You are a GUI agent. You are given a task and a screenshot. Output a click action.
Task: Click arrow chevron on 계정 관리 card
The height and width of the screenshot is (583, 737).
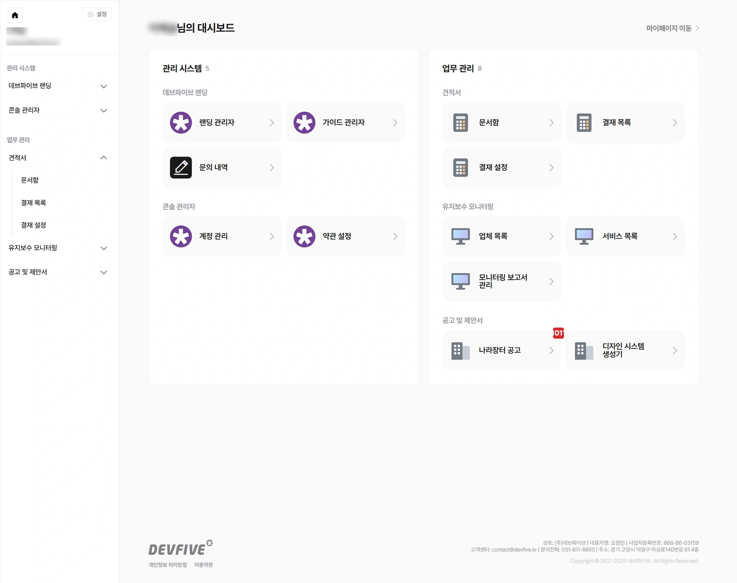point(272,236)
